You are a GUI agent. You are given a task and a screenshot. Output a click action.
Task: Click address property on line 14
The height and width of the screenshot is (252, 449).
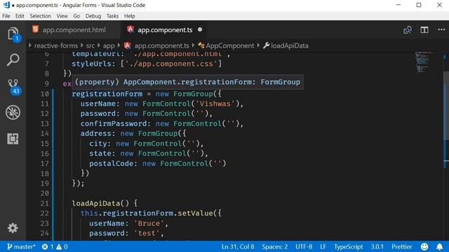[x=95, y=134]
